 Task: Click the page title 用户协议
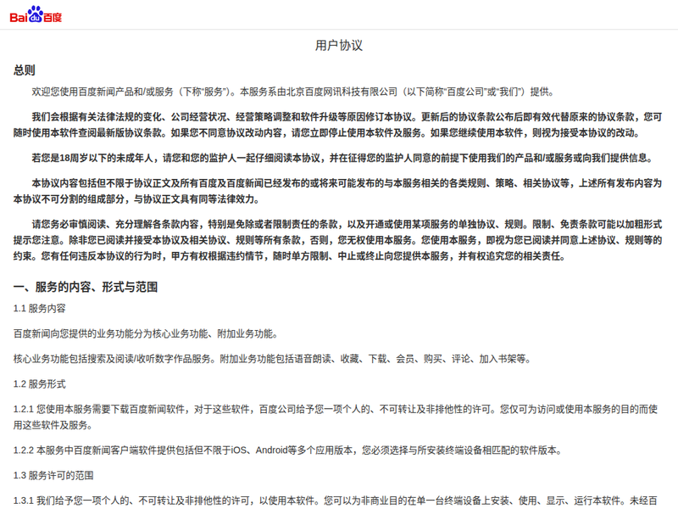(338, 46)
